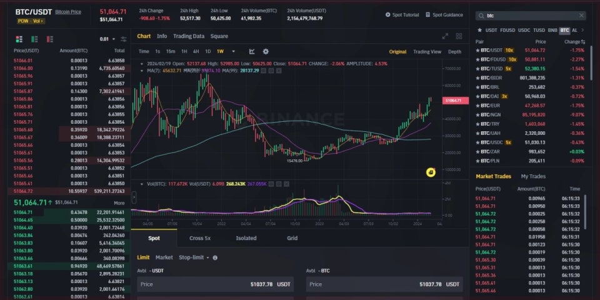Screen dimensions: 600x300
Task: Collapse the order book side handle
Action: coord(134,197)
